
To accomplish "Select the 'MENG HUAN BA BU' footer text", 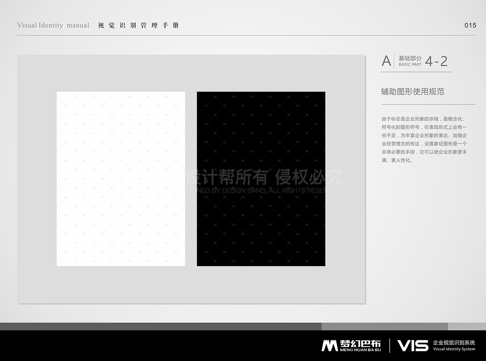I will 360,350.
